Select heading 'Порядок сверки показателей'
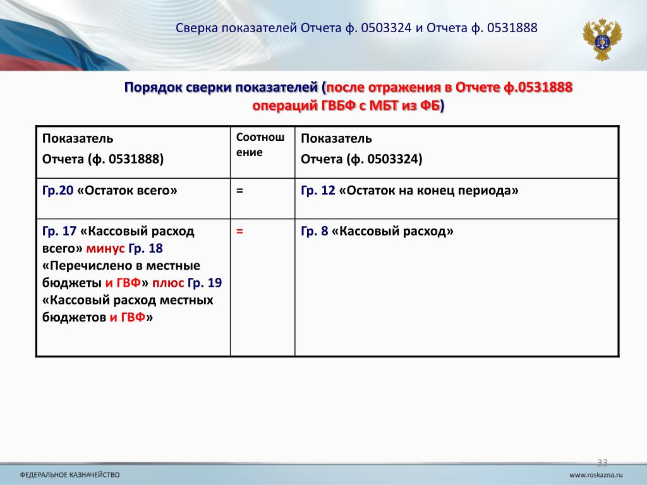Screen dimensions: 647x485 [221, 87]
